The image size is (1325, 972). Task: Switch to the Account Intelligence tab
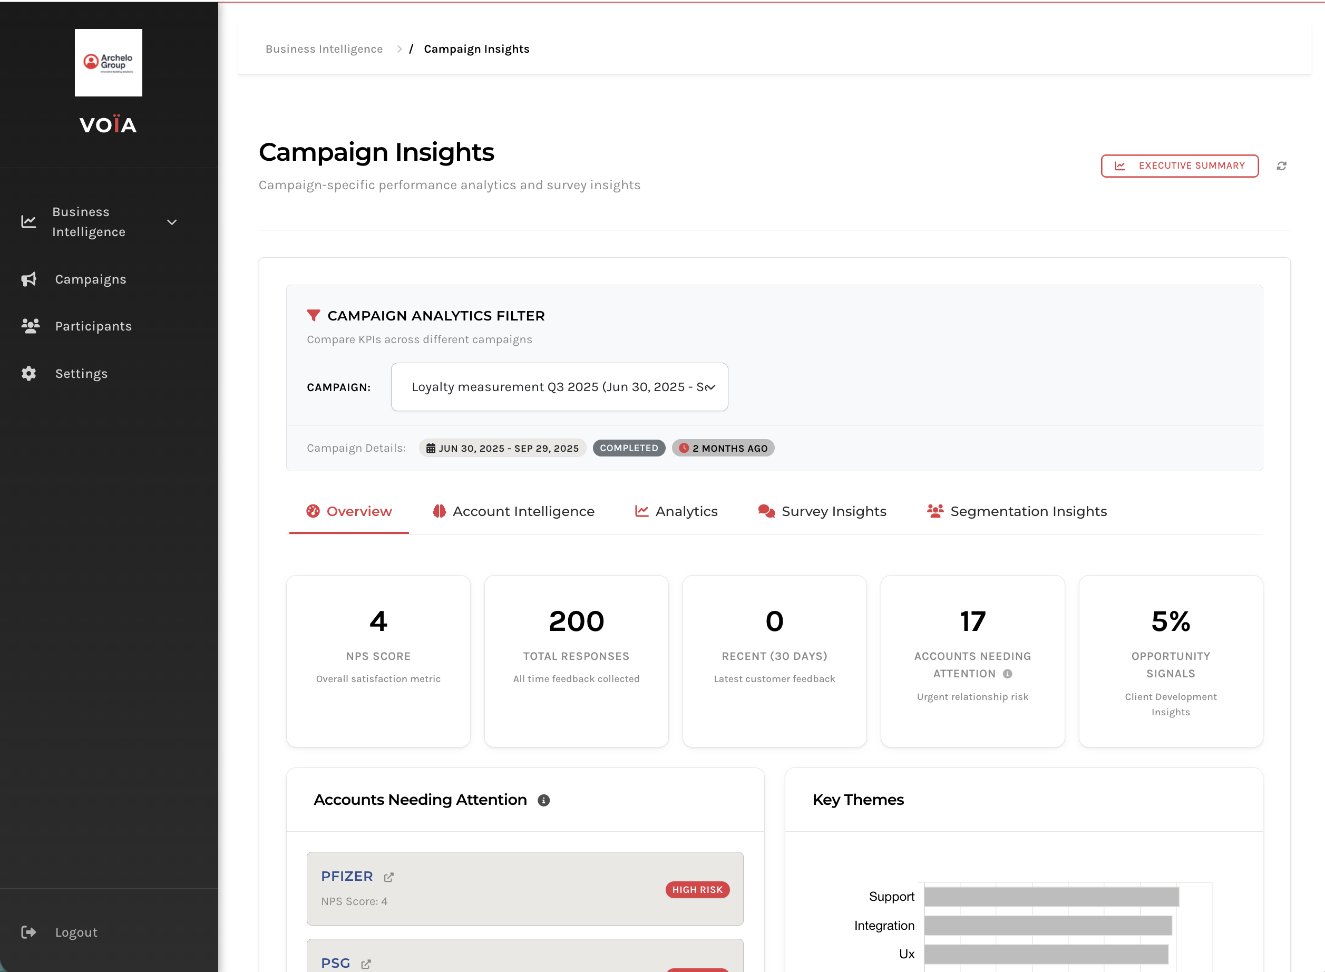[513, 511]
